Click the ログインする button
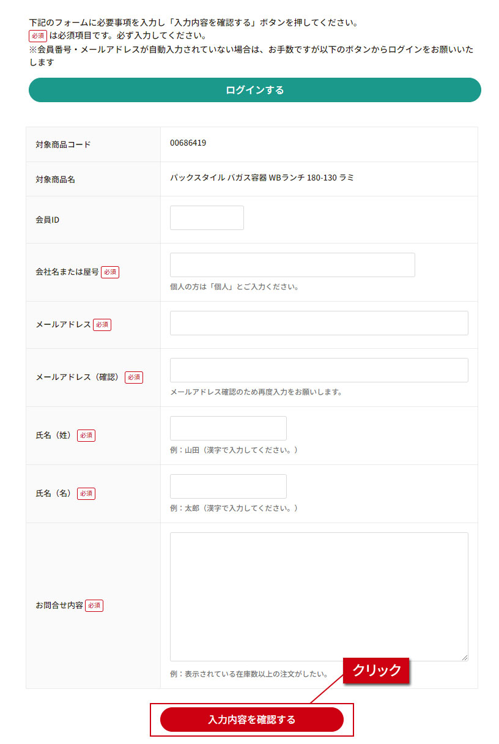The width and height of the screenshot is (499, 744). 253,90
